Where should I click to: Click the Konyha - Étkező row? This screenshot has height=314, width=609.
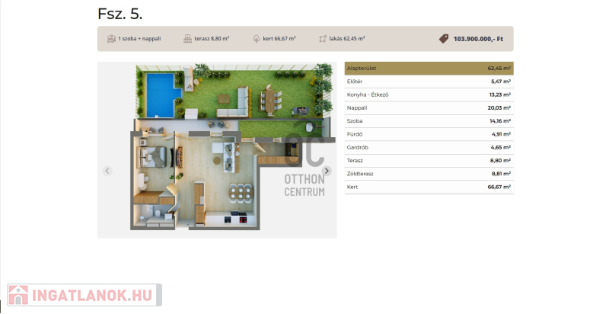pos(429,95)
